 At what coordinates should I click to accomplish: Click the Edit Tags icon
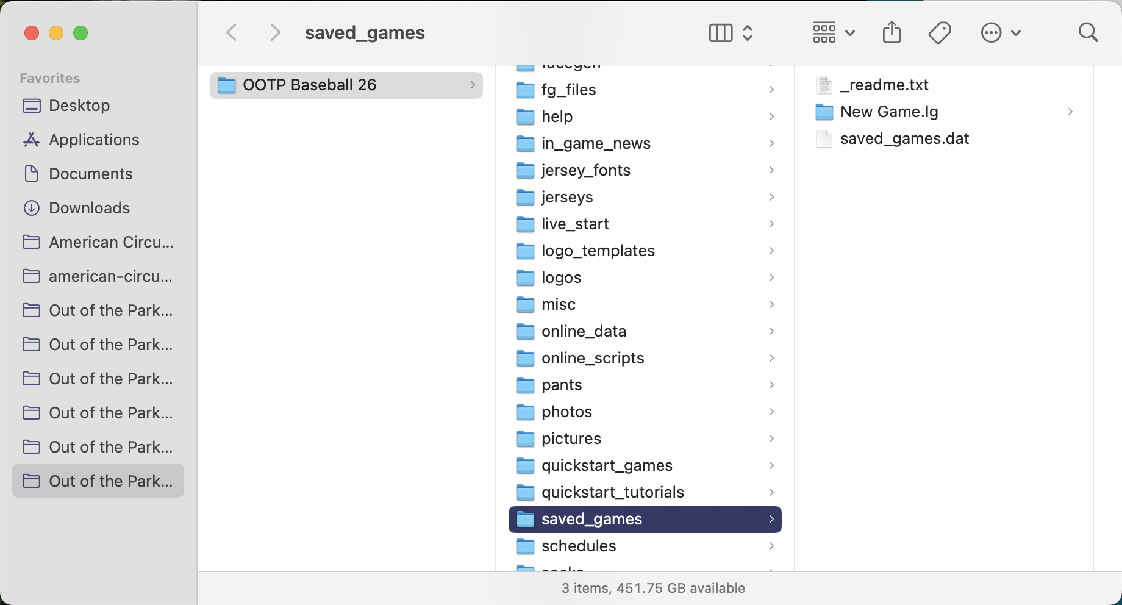(940, 32)
